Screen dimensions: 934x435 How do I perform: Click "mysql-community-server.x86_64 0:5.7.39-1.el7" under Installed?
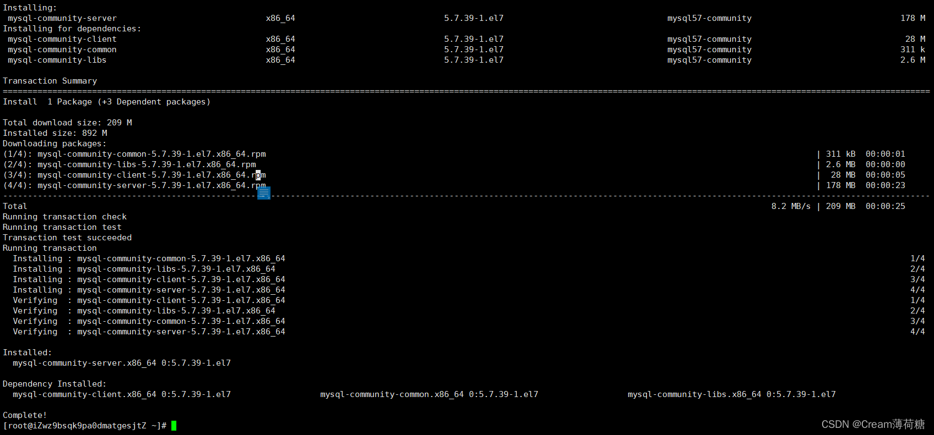[122, 363]
